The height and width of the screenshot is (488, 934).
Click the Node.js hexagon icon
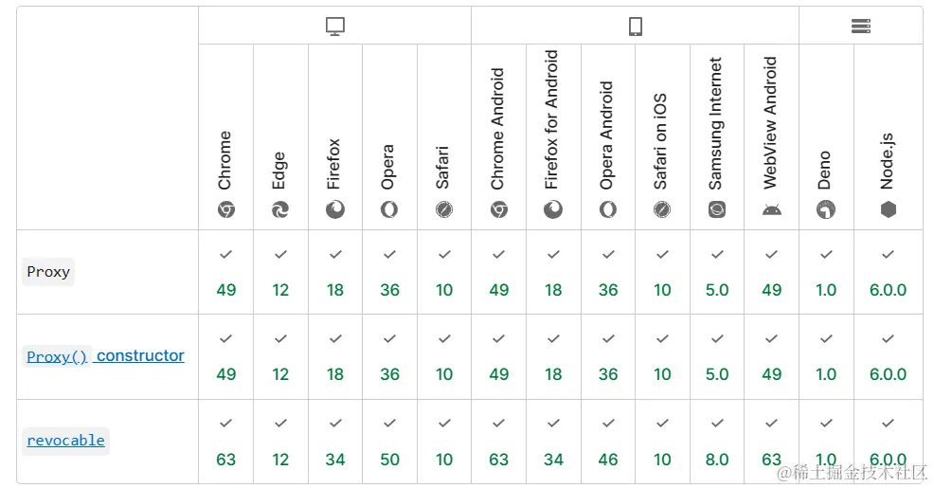point(889,209)
